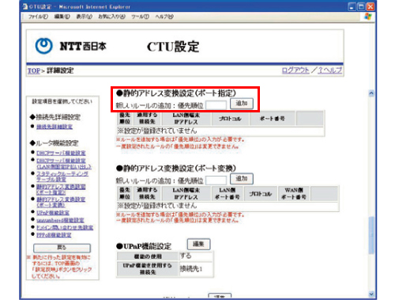Click the 機能の使用 row label
Viewport: 395px width, 300px height.
pyautogui.click(x=148, y=256)
